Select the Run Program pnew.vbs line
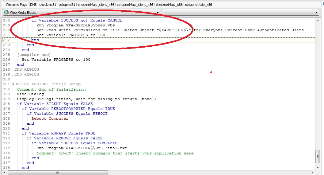324x175 pixels. [76, 25]
